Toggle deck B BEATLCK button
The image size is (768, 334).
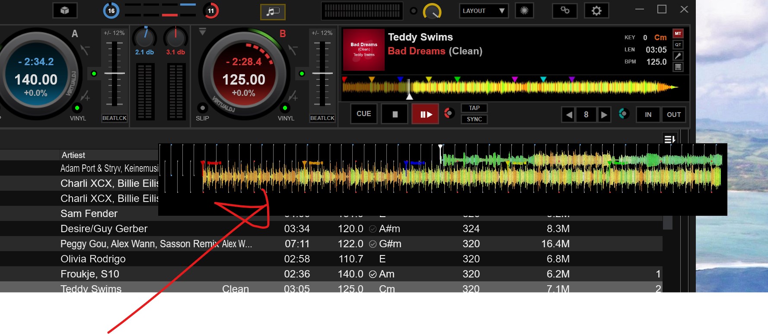click(322, 118)
